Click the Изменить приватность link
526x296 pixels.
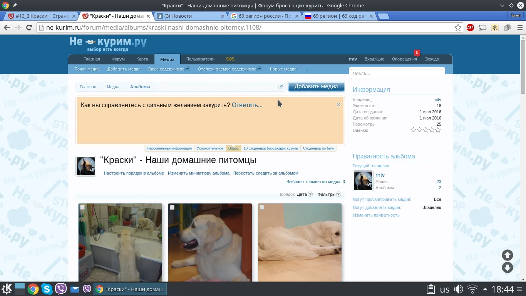click(376, 215)
